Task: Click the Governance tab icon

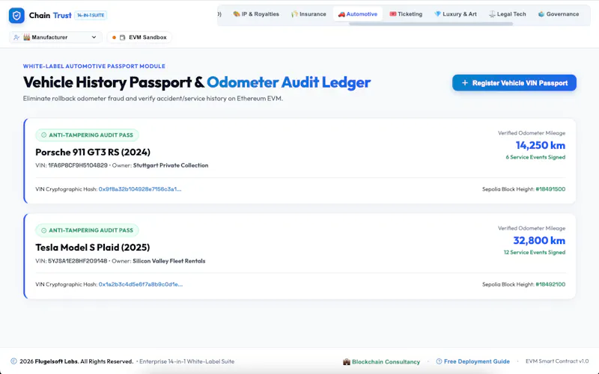Action: 541,14
